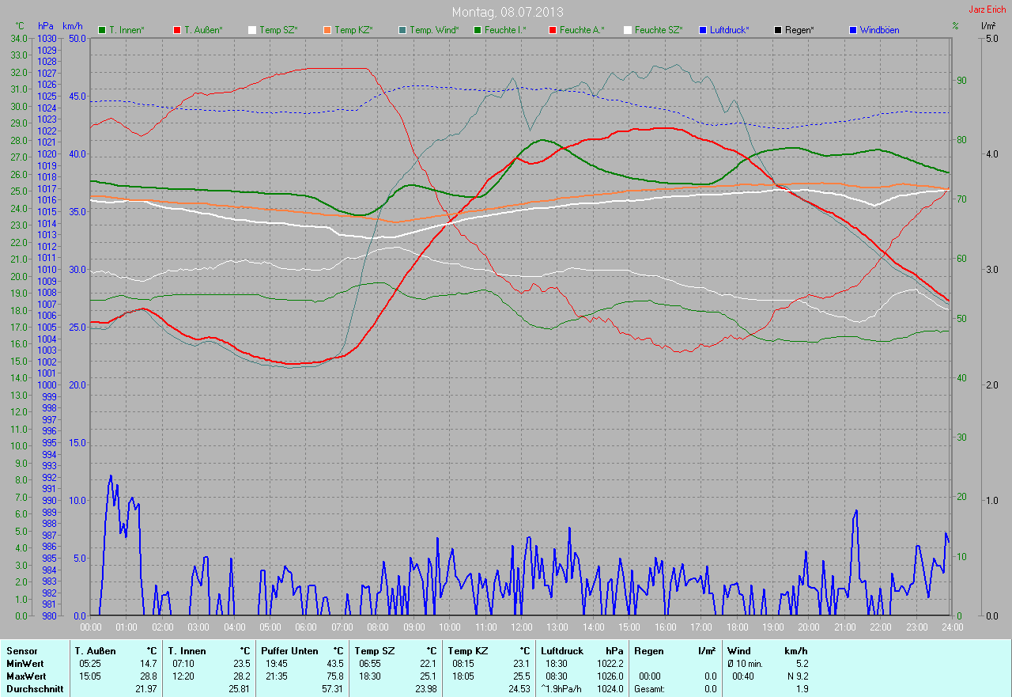
Task: Click the green T. Innen legend swatch
Action: [102, 30]
